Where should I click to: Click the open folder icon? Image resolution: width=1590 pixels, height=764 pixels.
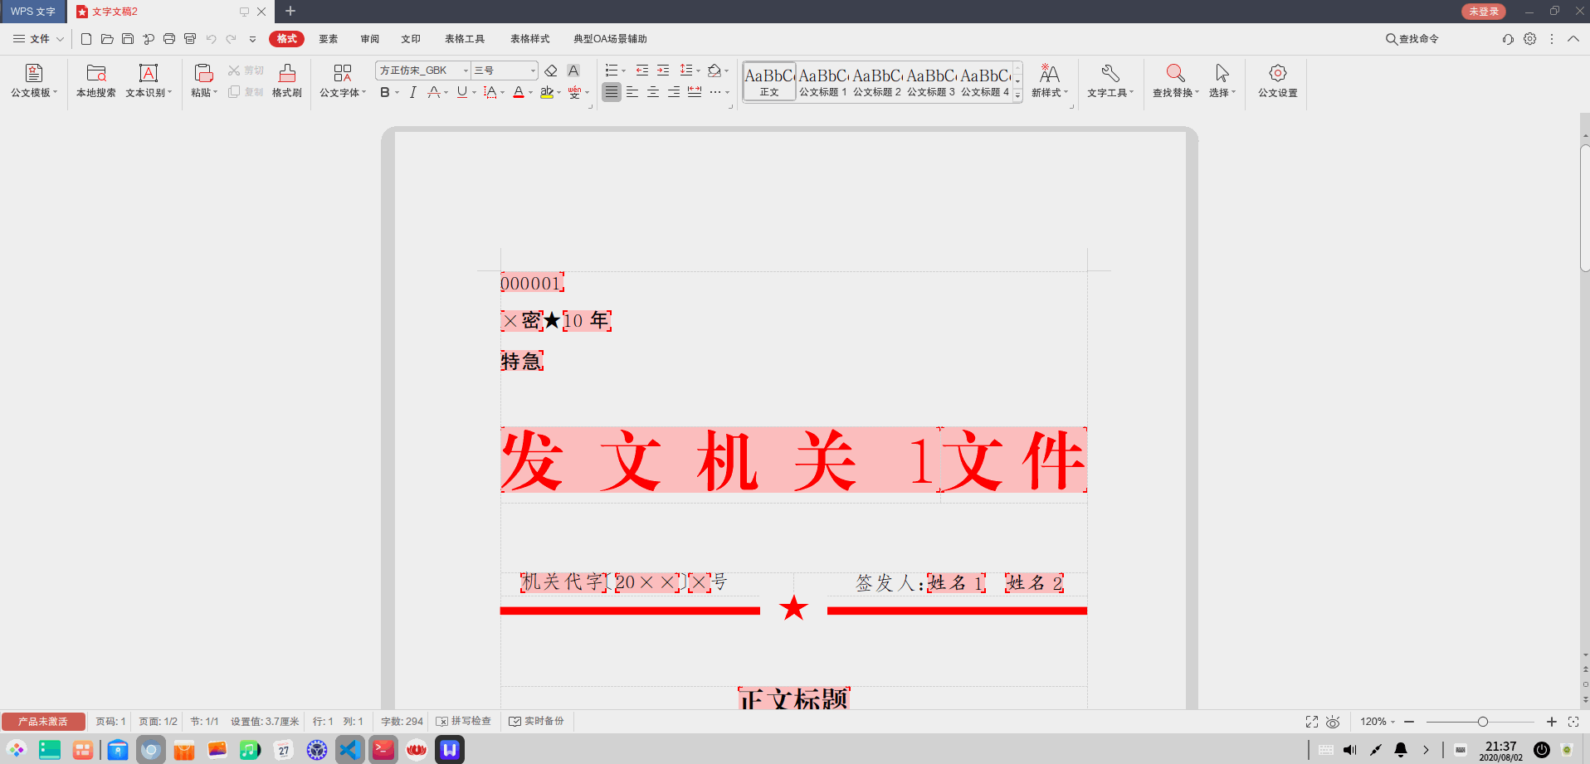point(107,39)
